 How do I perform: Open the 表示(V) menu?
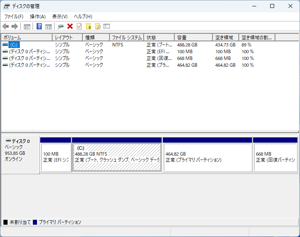60,16
